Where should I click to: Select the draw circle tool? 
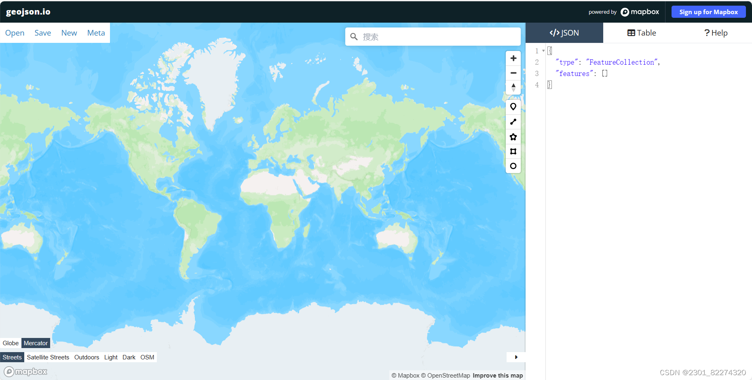point(513,166)
